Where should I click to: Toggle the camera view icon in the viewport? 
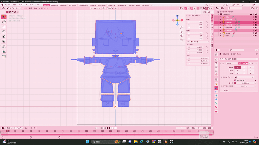(x=181, y=36)
